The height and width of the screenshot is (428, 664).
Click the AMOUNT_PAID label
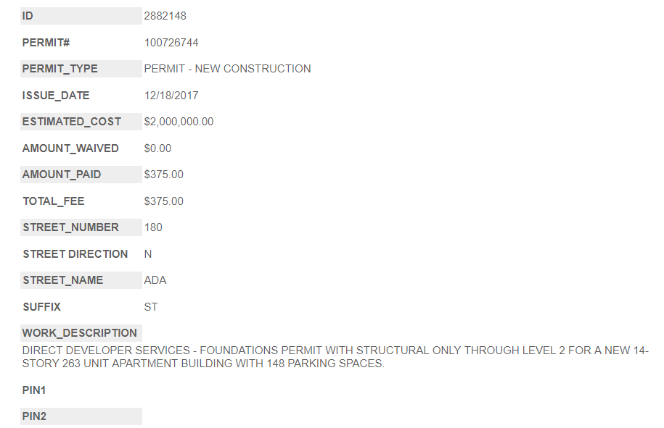tap(62, 175)
